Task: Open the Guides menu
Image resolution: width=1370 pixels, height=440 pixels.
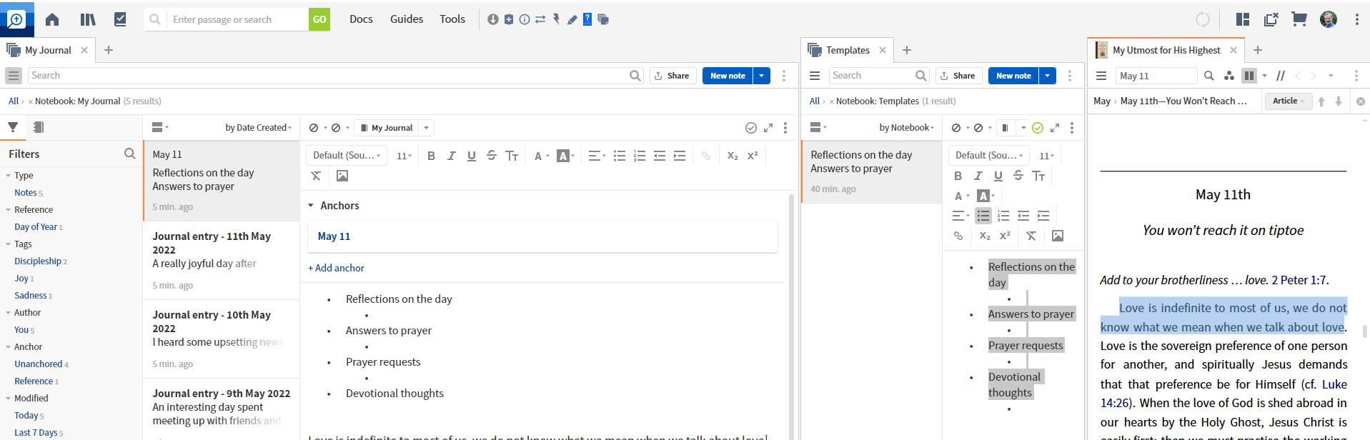Action: 407,19
